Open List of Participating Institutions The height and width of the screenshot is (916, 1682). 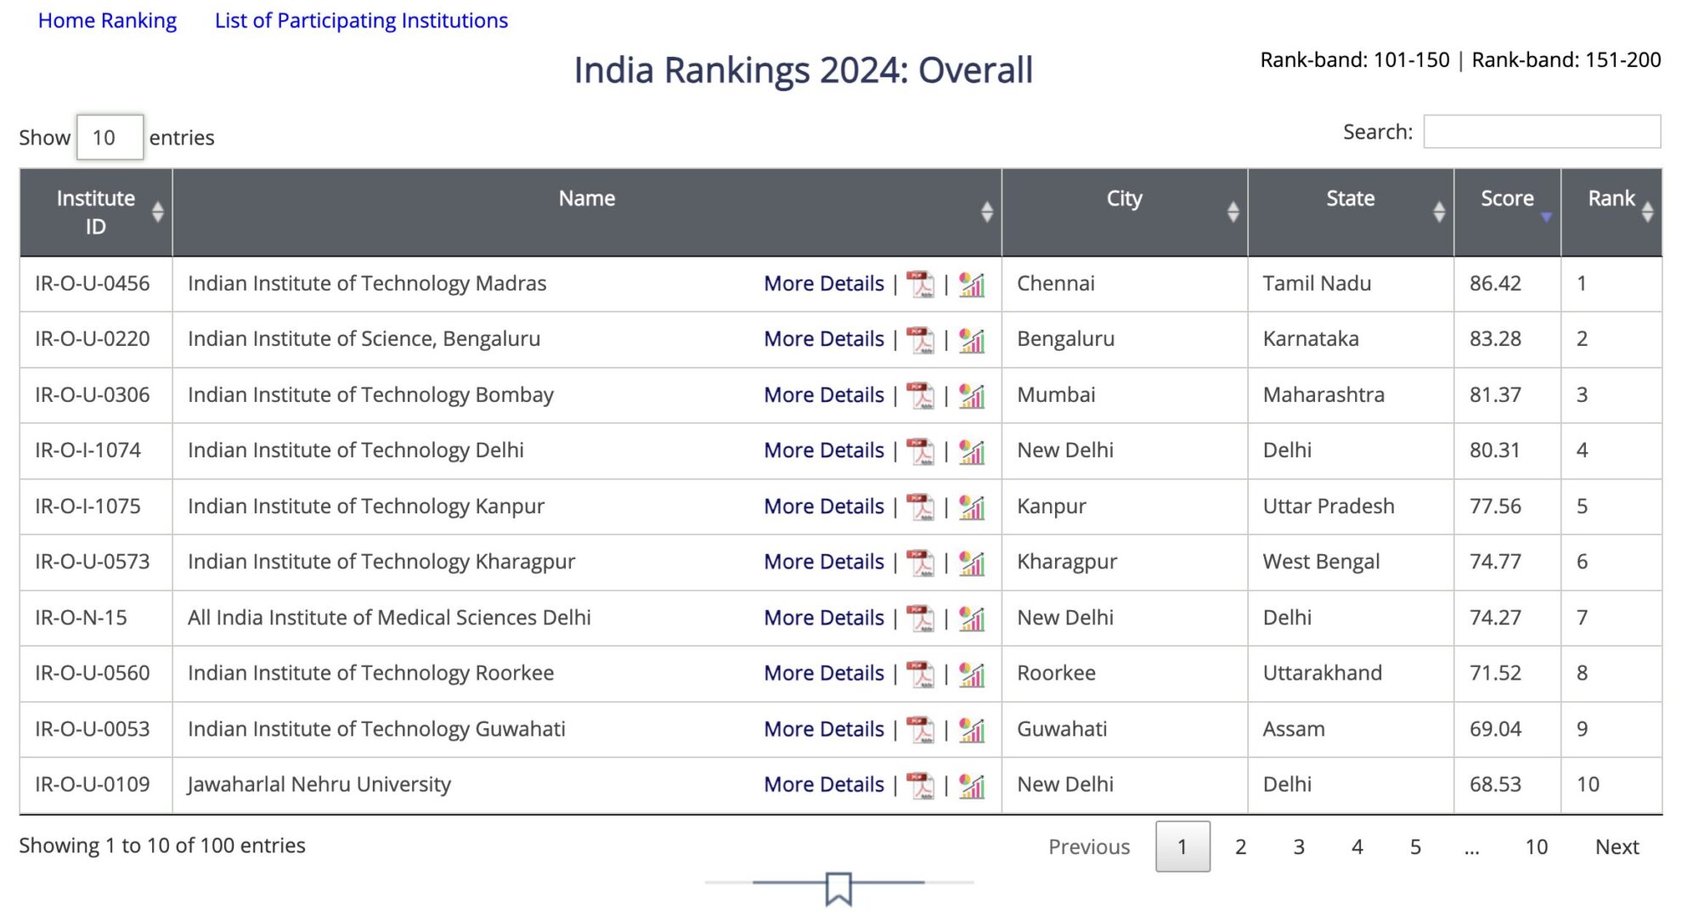point(361,20)
